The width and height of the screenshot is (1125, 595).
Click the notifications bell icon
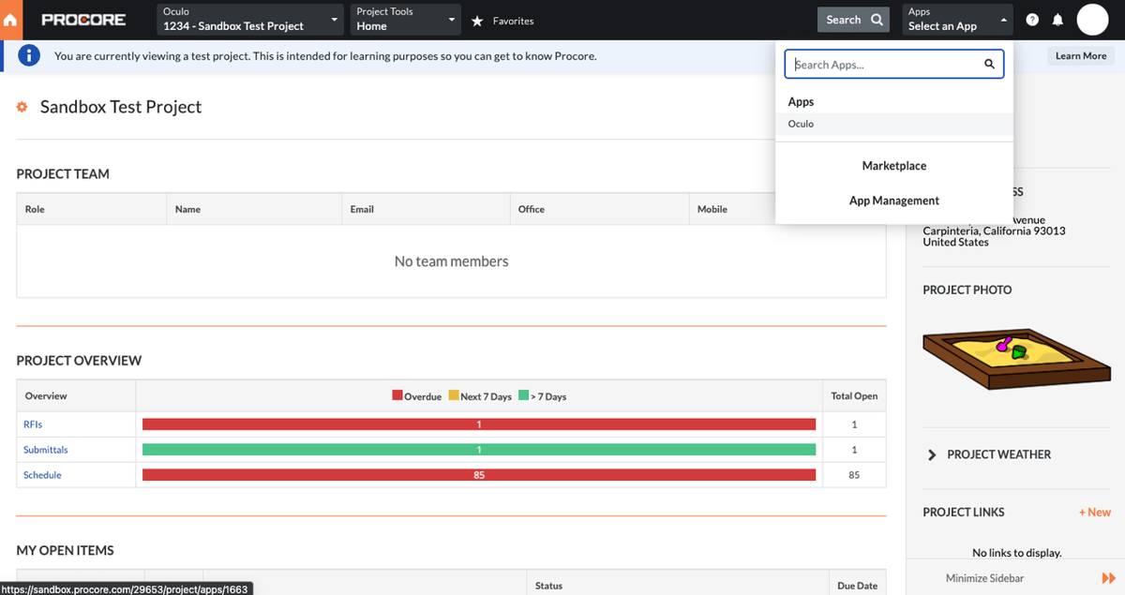(x=1057, y=19)
